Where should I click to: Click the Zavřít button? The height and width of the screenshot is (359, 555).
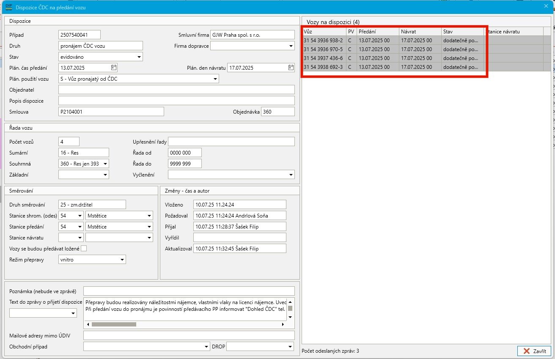tap(534, 351)
